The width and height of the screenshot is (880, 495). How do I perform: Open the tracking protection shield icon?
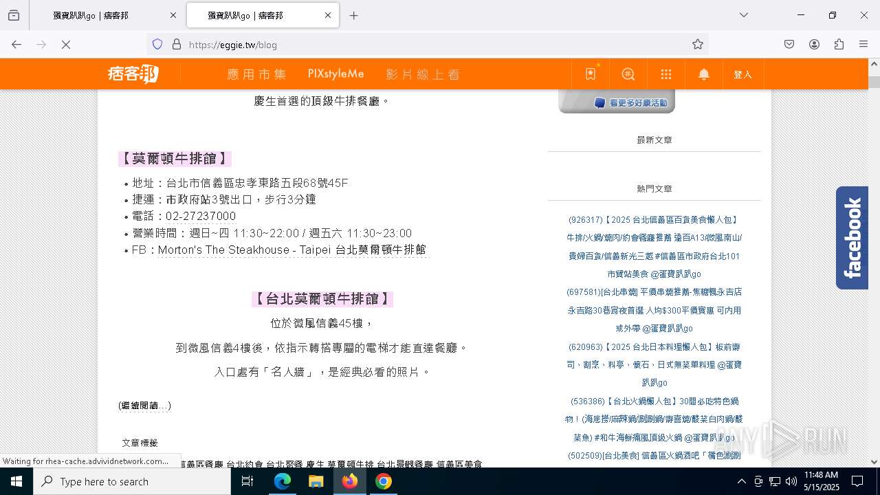click(x=157, y=44)
